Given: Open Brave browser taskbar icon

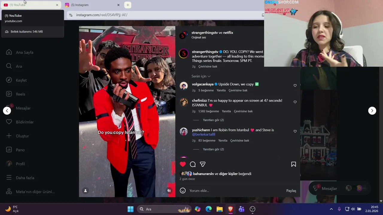Looking at the screenshot, I should tap(230, 209).
